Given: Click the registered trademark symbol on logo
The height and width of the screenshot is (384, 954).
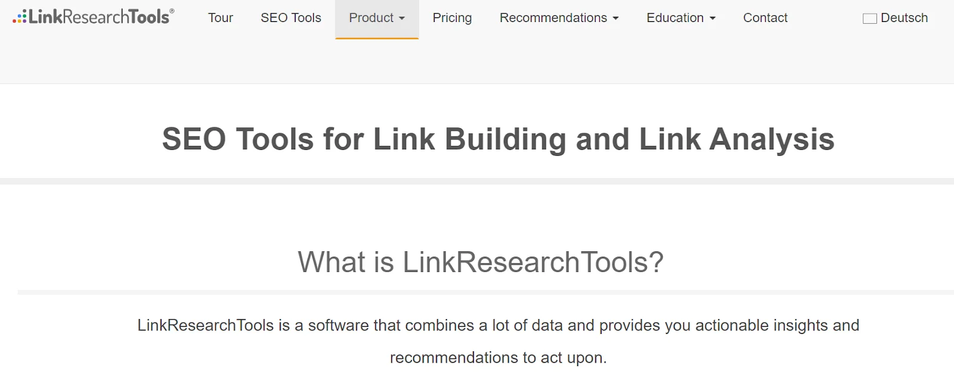Looking at the screenshot, I should pyautogui.click(x=172, y=11).
